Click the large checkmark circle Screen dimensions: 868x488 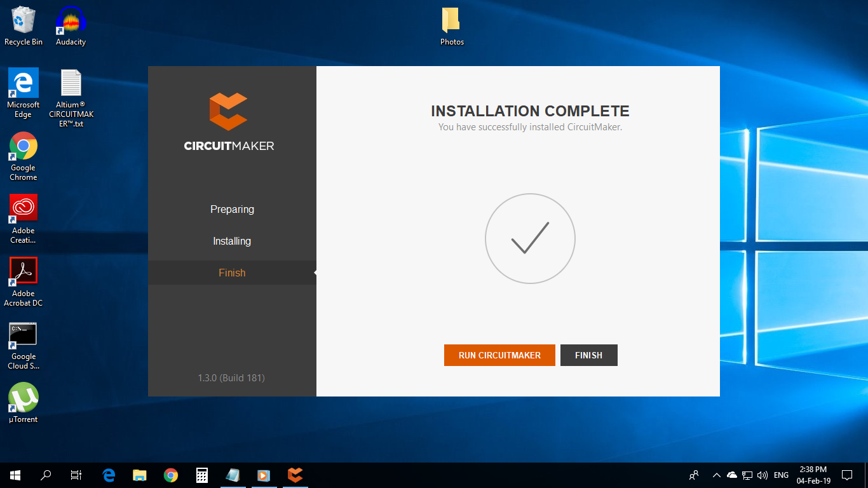[530, 238]
